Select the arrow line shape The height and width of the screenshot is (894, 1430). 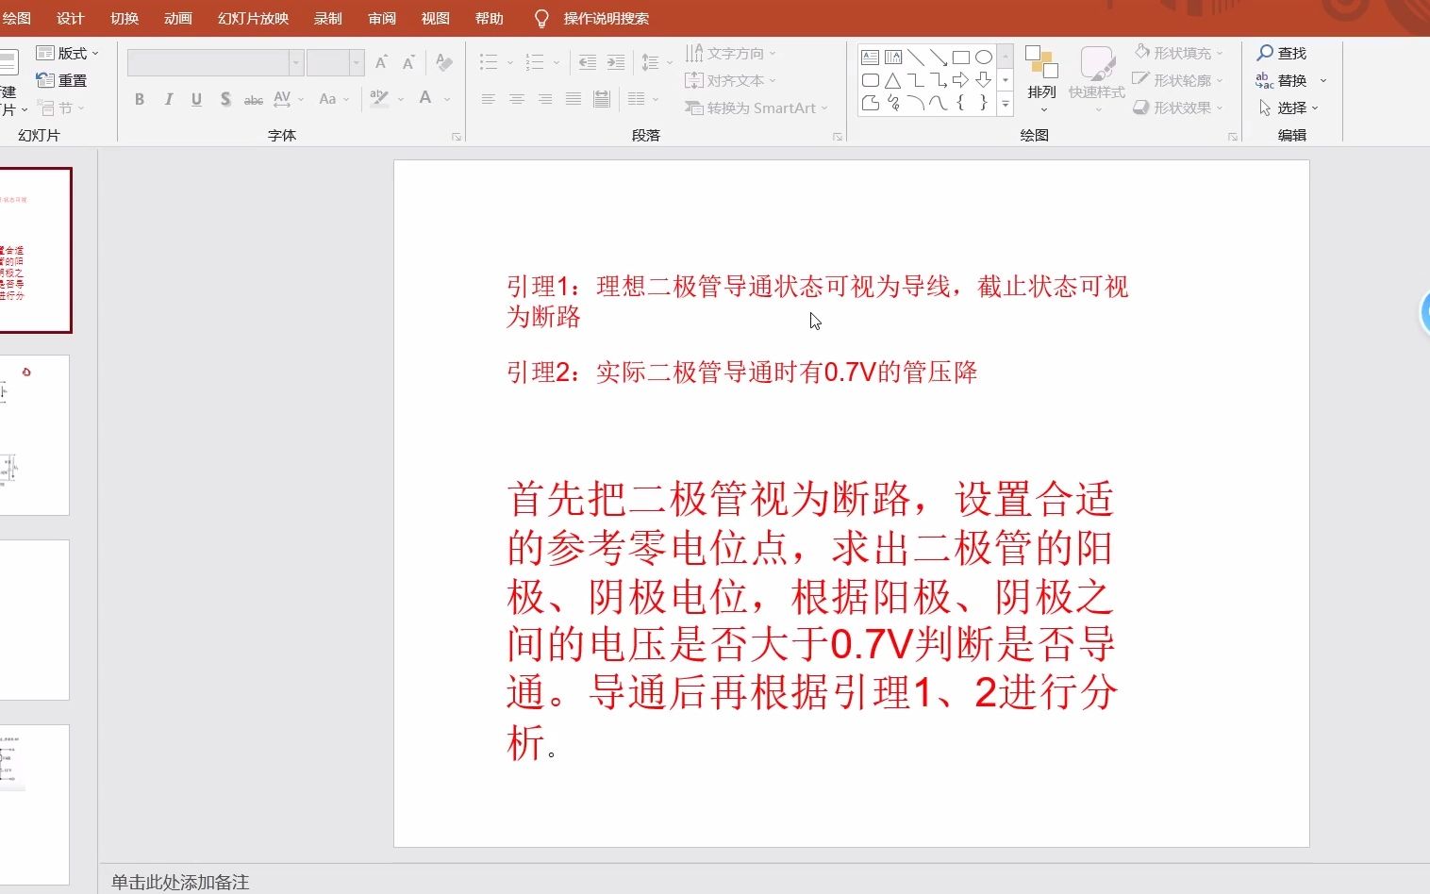939,58
